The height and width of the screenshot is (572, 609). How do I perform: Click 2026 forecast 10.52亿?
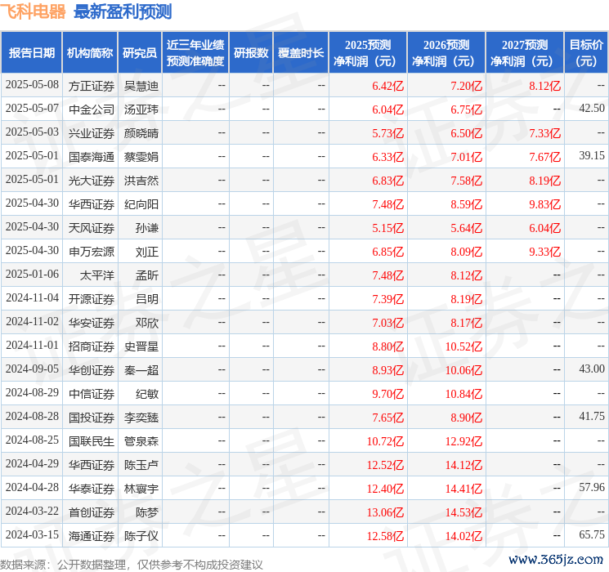[463, 346]
